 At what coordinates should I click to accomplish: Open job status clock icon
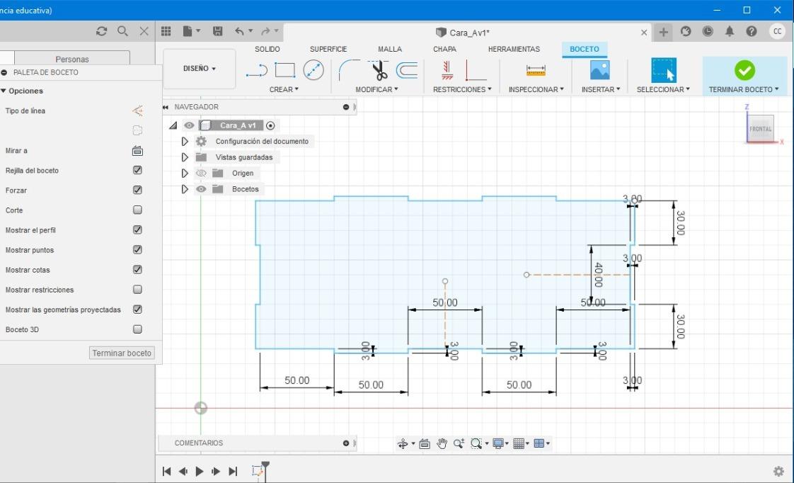point(708,31)
